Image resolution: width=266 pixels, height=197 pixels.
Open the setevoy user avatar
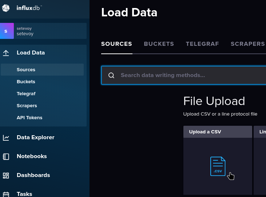7,31
